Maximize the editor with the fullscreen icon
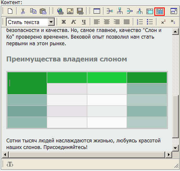 pos(174,11)
